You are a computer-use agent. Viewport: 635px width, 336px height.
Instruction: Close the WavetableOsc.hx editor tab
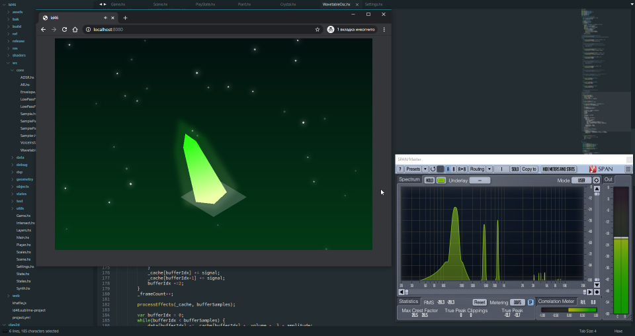[357, 5]
